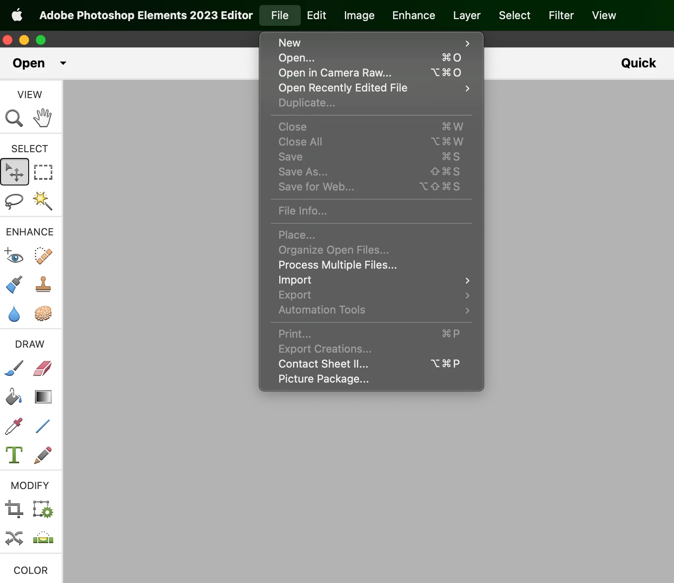Image resolution: width=674 pixels, height=583 pixels.
Task: Select the Type text tool
Action: 14,455
